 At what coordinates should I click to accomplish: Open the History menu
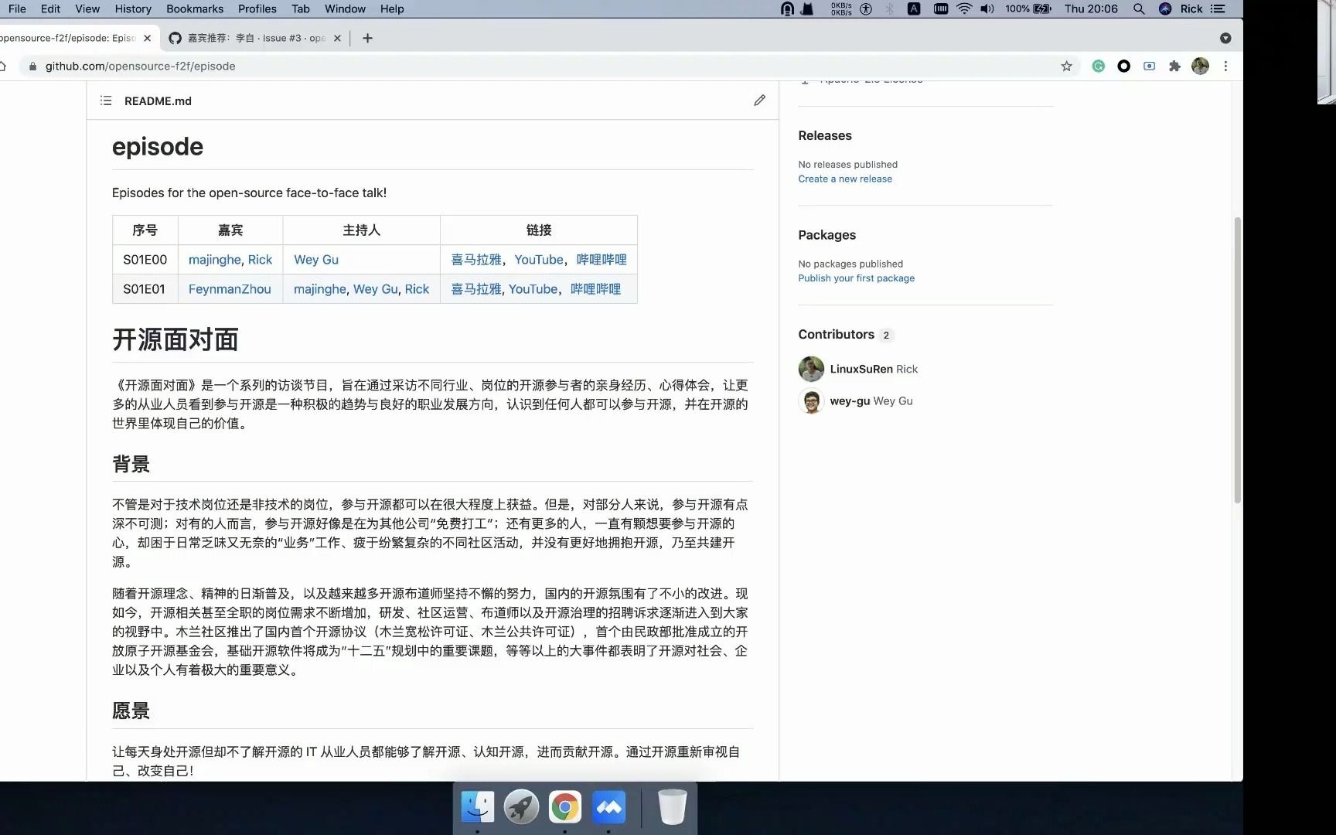(x=133, y=9)
